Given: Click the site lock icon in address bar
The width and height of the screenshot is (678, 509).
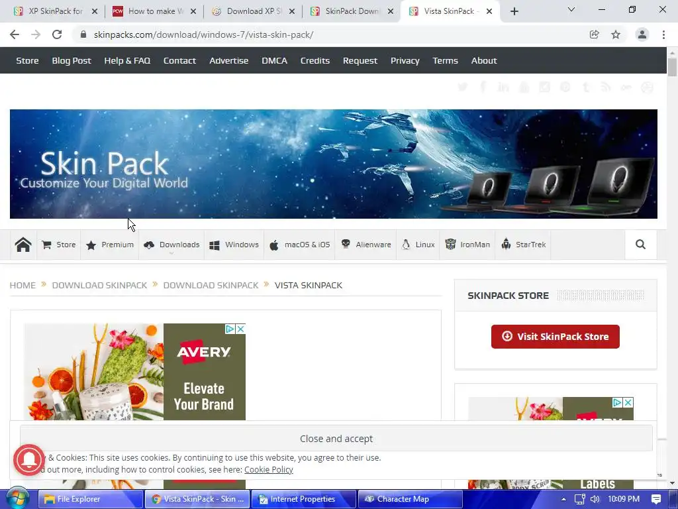Looking at the screenshot, I should [83, 34].
